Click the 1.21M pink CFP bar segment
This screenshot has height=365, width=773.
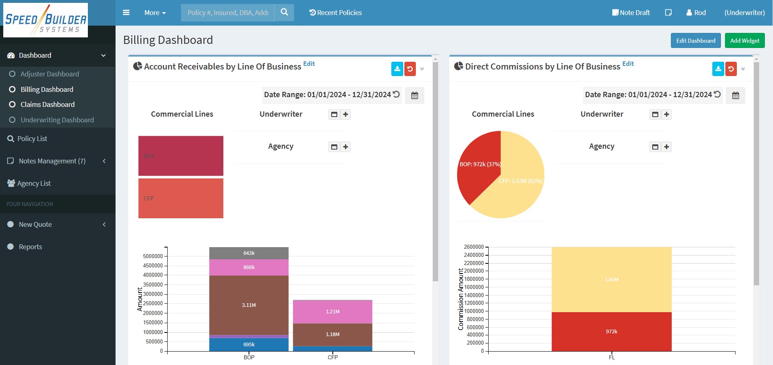[333, 312]
